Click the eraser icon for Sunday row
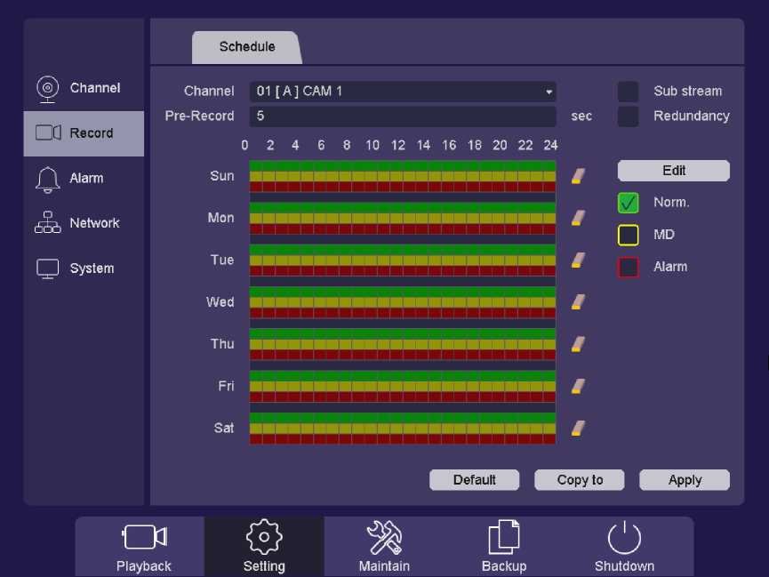The height and width of the screenshot is (577, 769). coord(578,176)
